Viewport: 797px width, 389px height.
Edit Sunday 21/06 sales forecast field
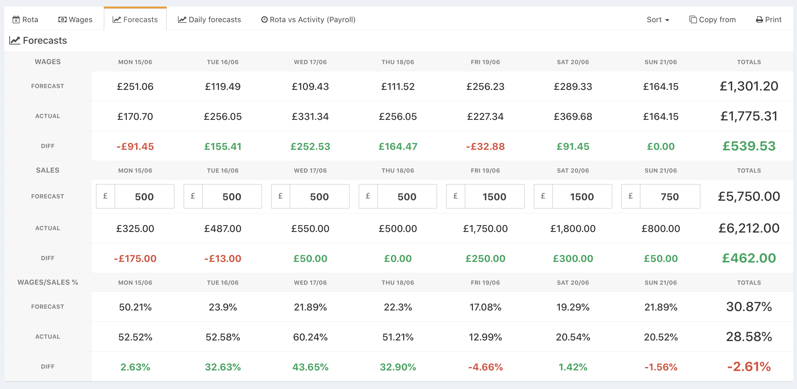[x=670, y=197]
